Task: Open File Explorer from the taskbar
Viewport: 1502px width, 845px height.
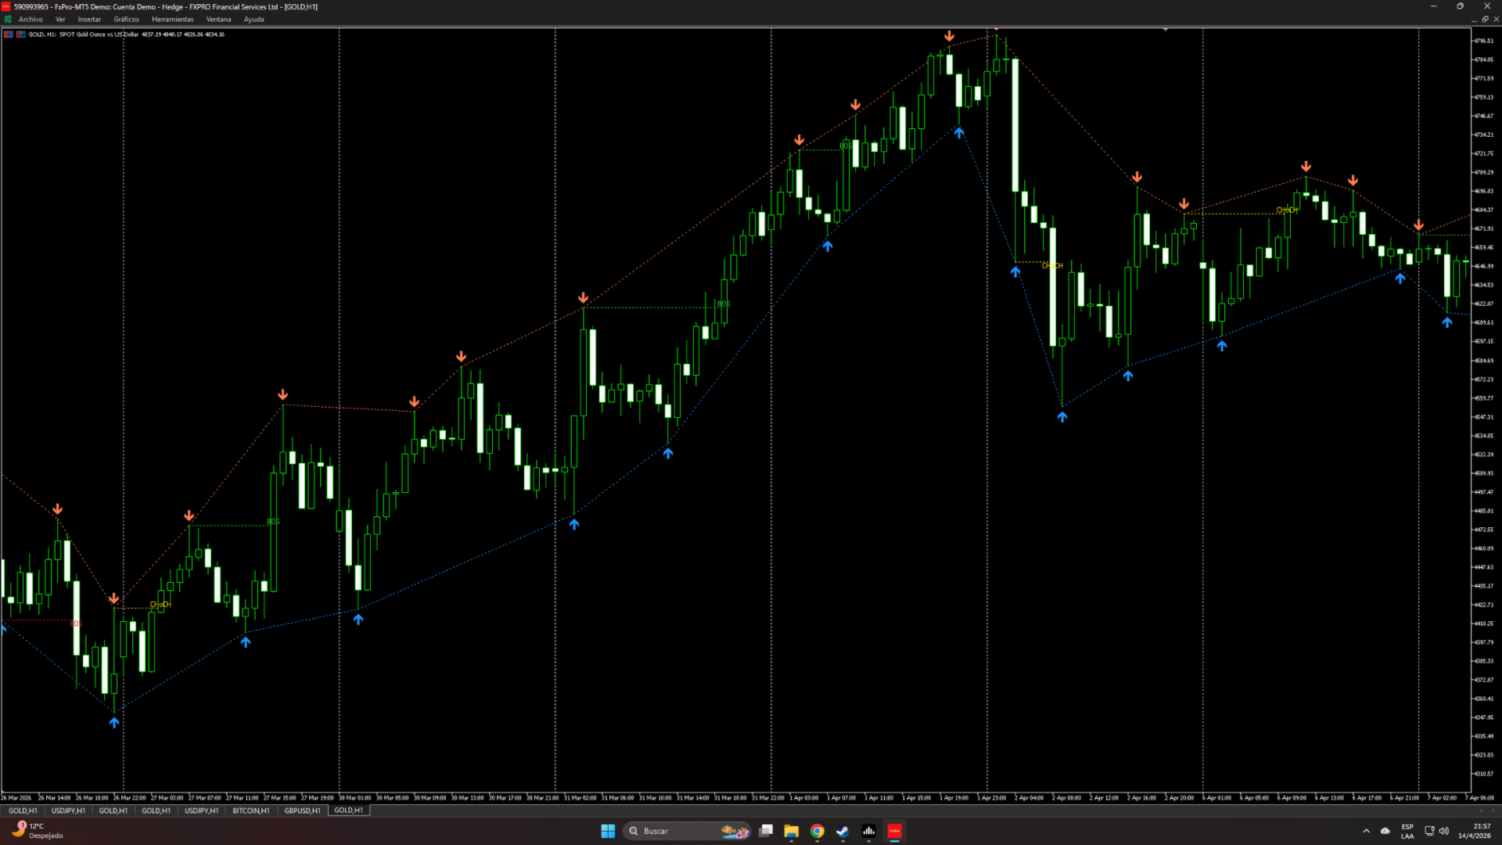Action: pos(791,831)
